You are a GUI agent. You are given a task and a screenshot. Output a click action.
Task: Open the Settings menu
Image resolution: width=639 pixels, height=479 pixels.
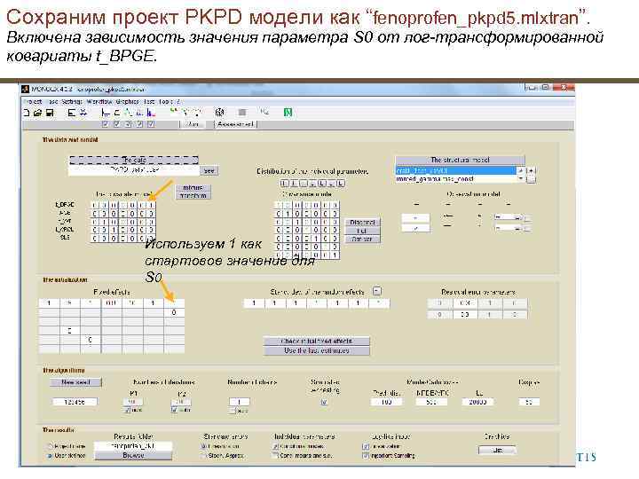(x=72, y=101)
